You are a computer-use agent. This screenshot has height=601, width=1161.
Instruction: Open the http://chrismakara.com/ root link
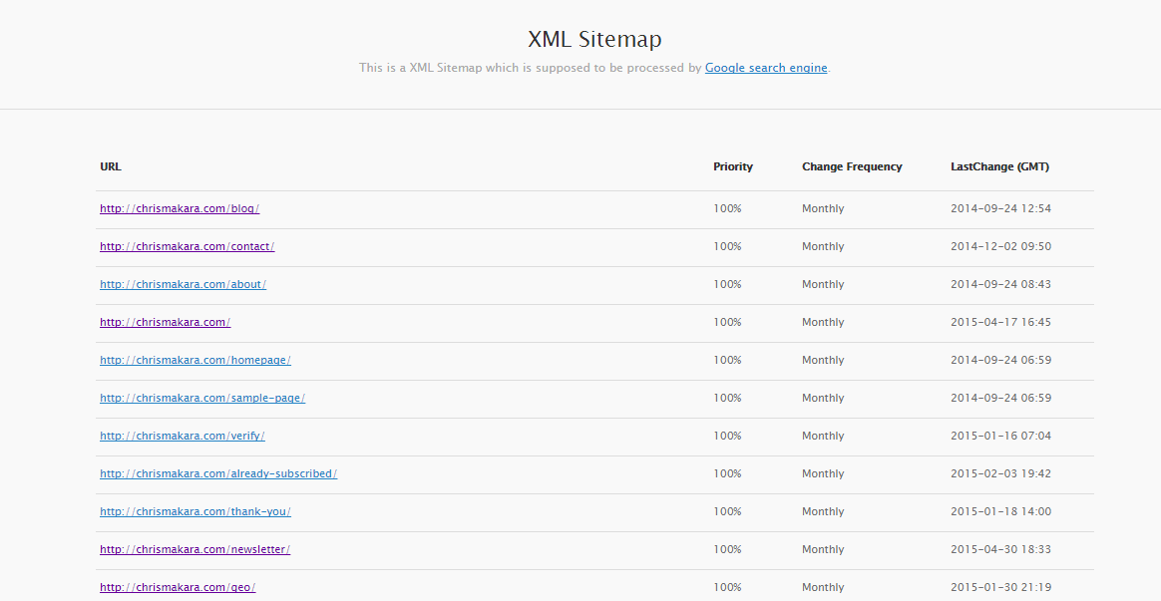(166, 322)
